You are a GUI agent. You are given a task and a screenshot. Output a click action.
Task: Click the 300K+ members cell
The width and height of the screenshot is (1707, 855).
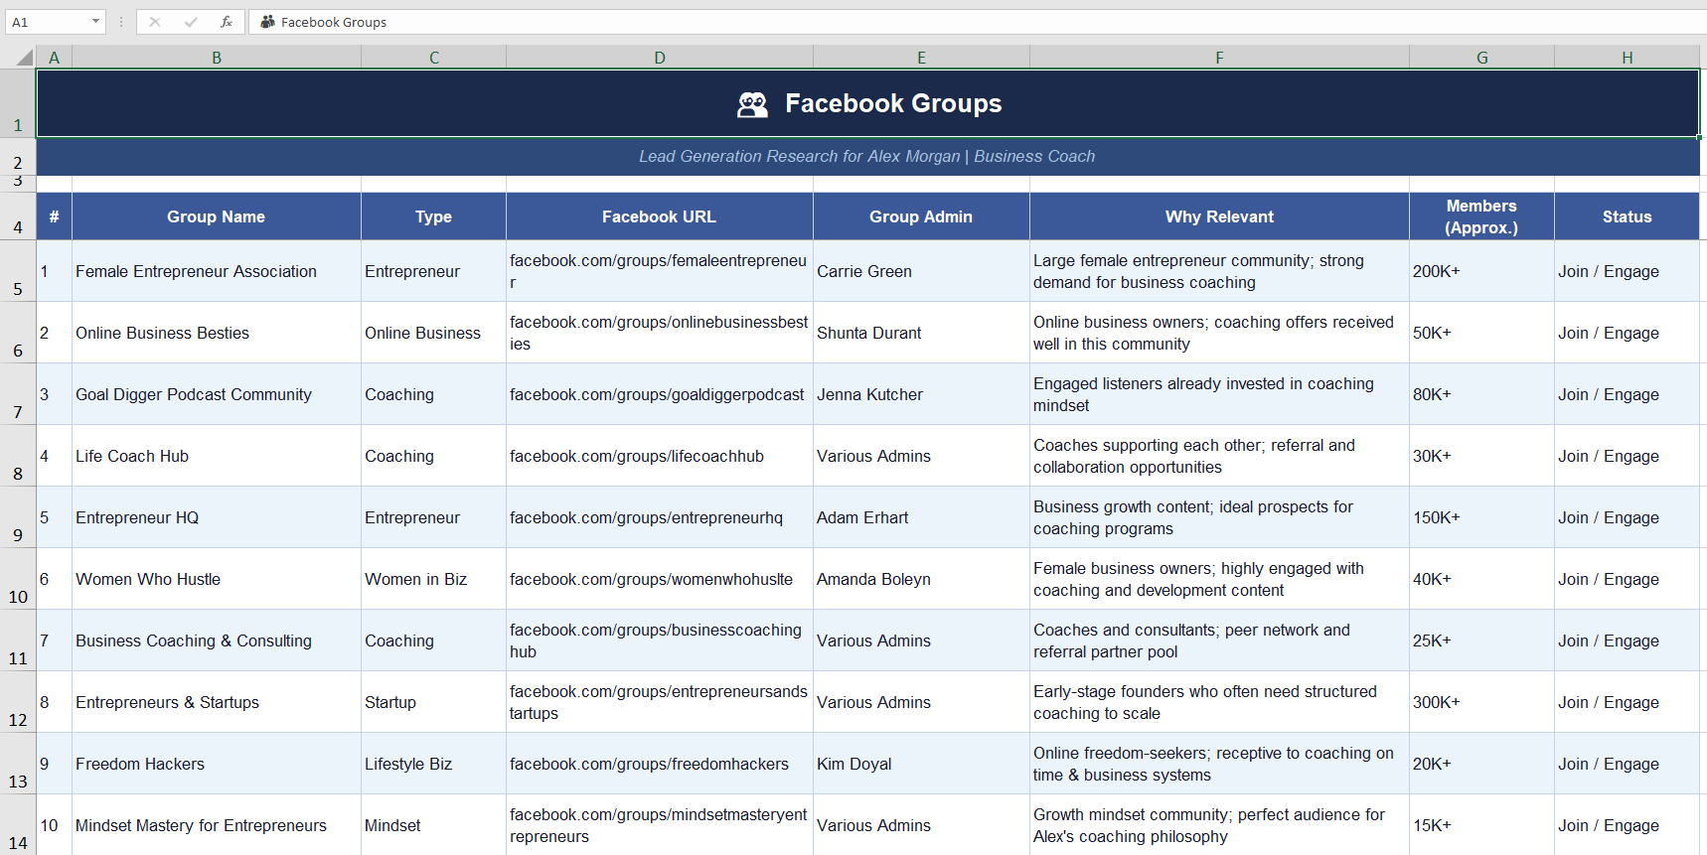(1481, 702)
